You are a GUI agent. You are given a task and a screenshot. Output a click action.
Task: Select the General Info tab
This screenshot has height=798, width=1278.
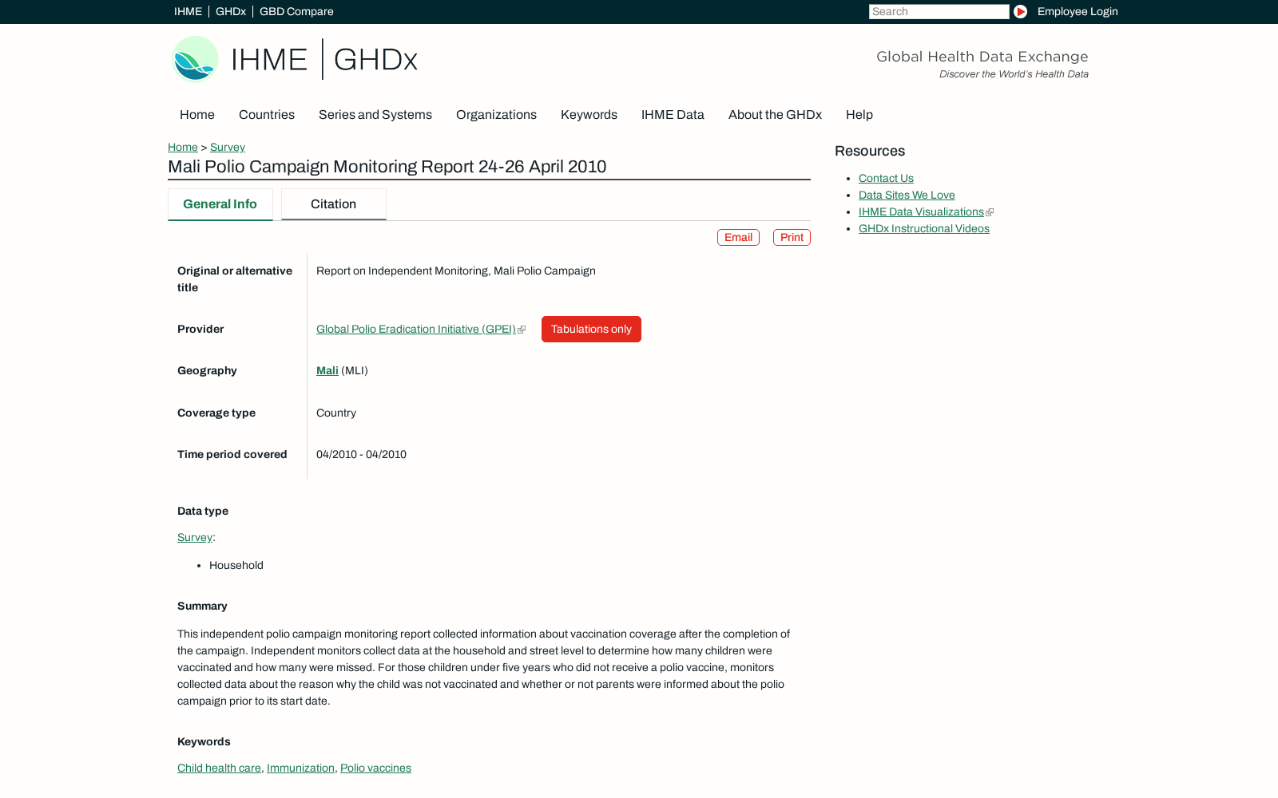(220, 204)
